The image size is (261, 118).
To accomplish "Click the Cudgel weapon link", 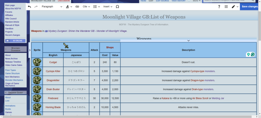I will click(x=53, y=62).
